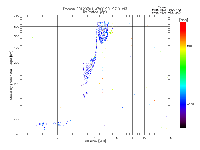Click the y-axis tick label '400'

coord(16,48)
